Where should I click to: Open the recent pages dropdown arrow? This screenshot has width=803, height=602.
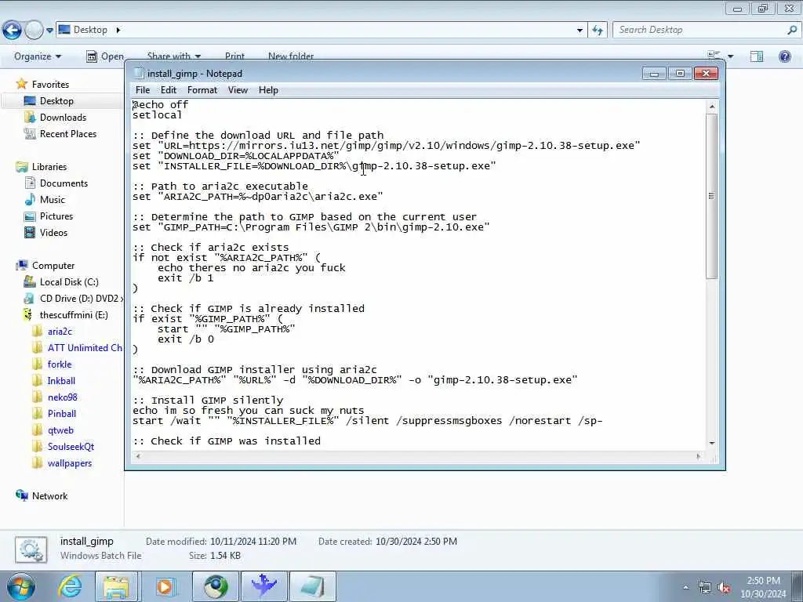[x=49, y=31]
